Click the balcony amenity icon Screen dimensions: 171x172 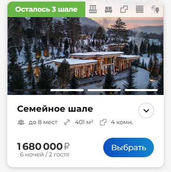click(x=93, y=9)
